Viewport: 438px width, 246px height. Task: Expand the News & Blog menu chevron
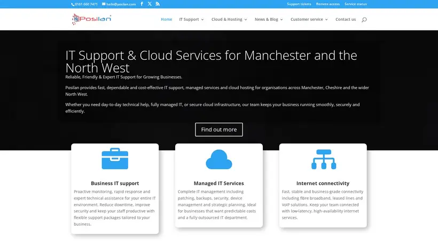(281, 20)
